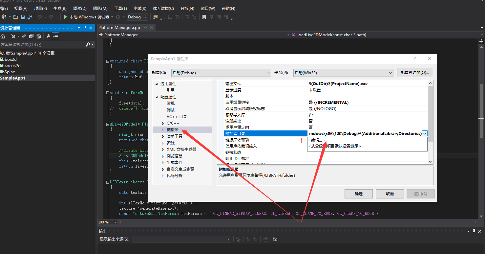Open the 项目(P) menu
Image resolution: width=485 pixels, height=254 pixels.
(x=40, y=8)
